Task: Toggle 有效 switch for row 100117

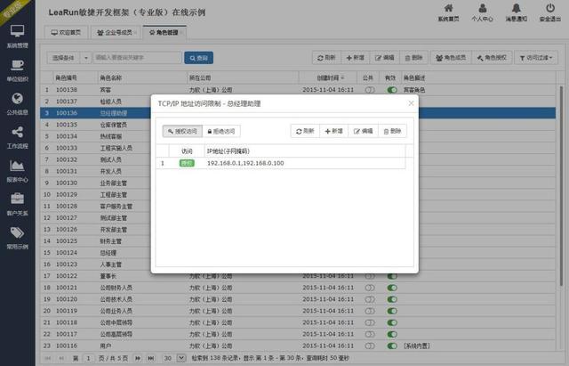Action: [x=392, y=334]
